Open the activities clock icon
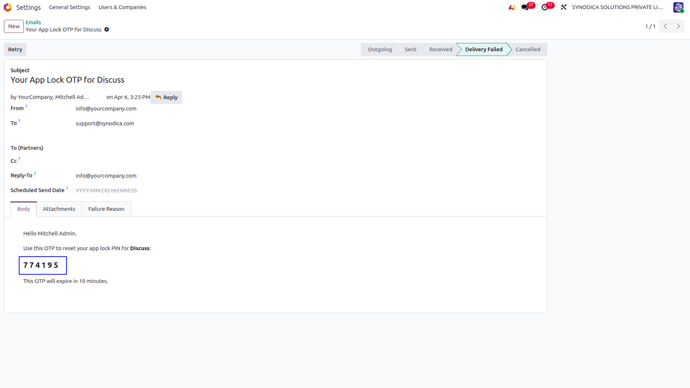 [x=545, y=7]
